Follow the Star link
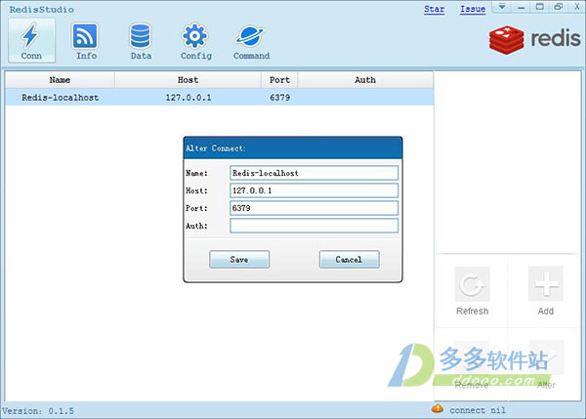Viewport: 586px width, 419px height. [x=434, y=9]
